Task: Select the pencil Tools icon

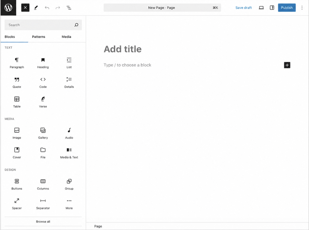Action: [x=36, y=8]
